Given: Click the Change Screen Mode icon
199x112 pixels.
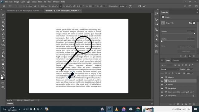Looking at the screenshot, I should click(3, 87).
